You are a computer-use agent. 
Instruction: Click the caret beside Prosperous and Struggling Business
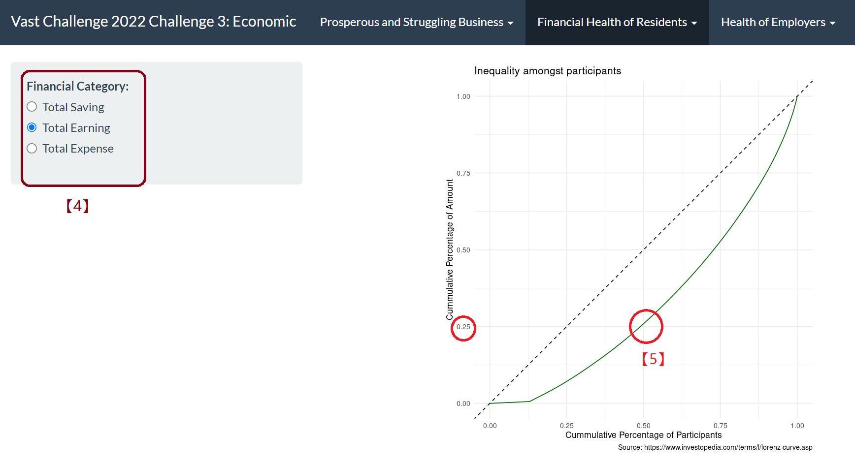[510, 23]
